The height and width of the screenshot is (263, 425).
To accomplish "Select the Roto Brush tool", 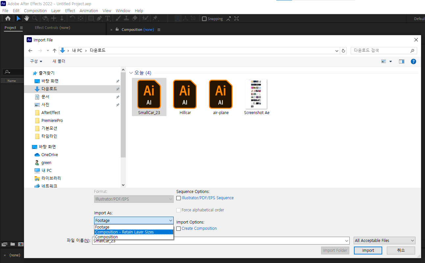I will [x=145, y=19].
